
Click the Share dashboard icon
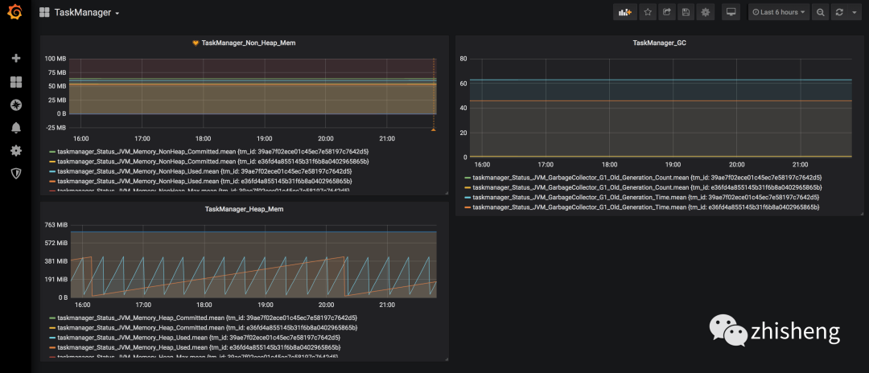click(x=666, y=12)
